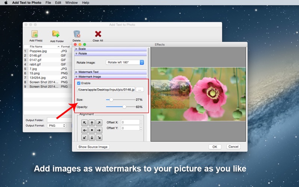
Task: Open the File menu
Action: tap(48, 3)
